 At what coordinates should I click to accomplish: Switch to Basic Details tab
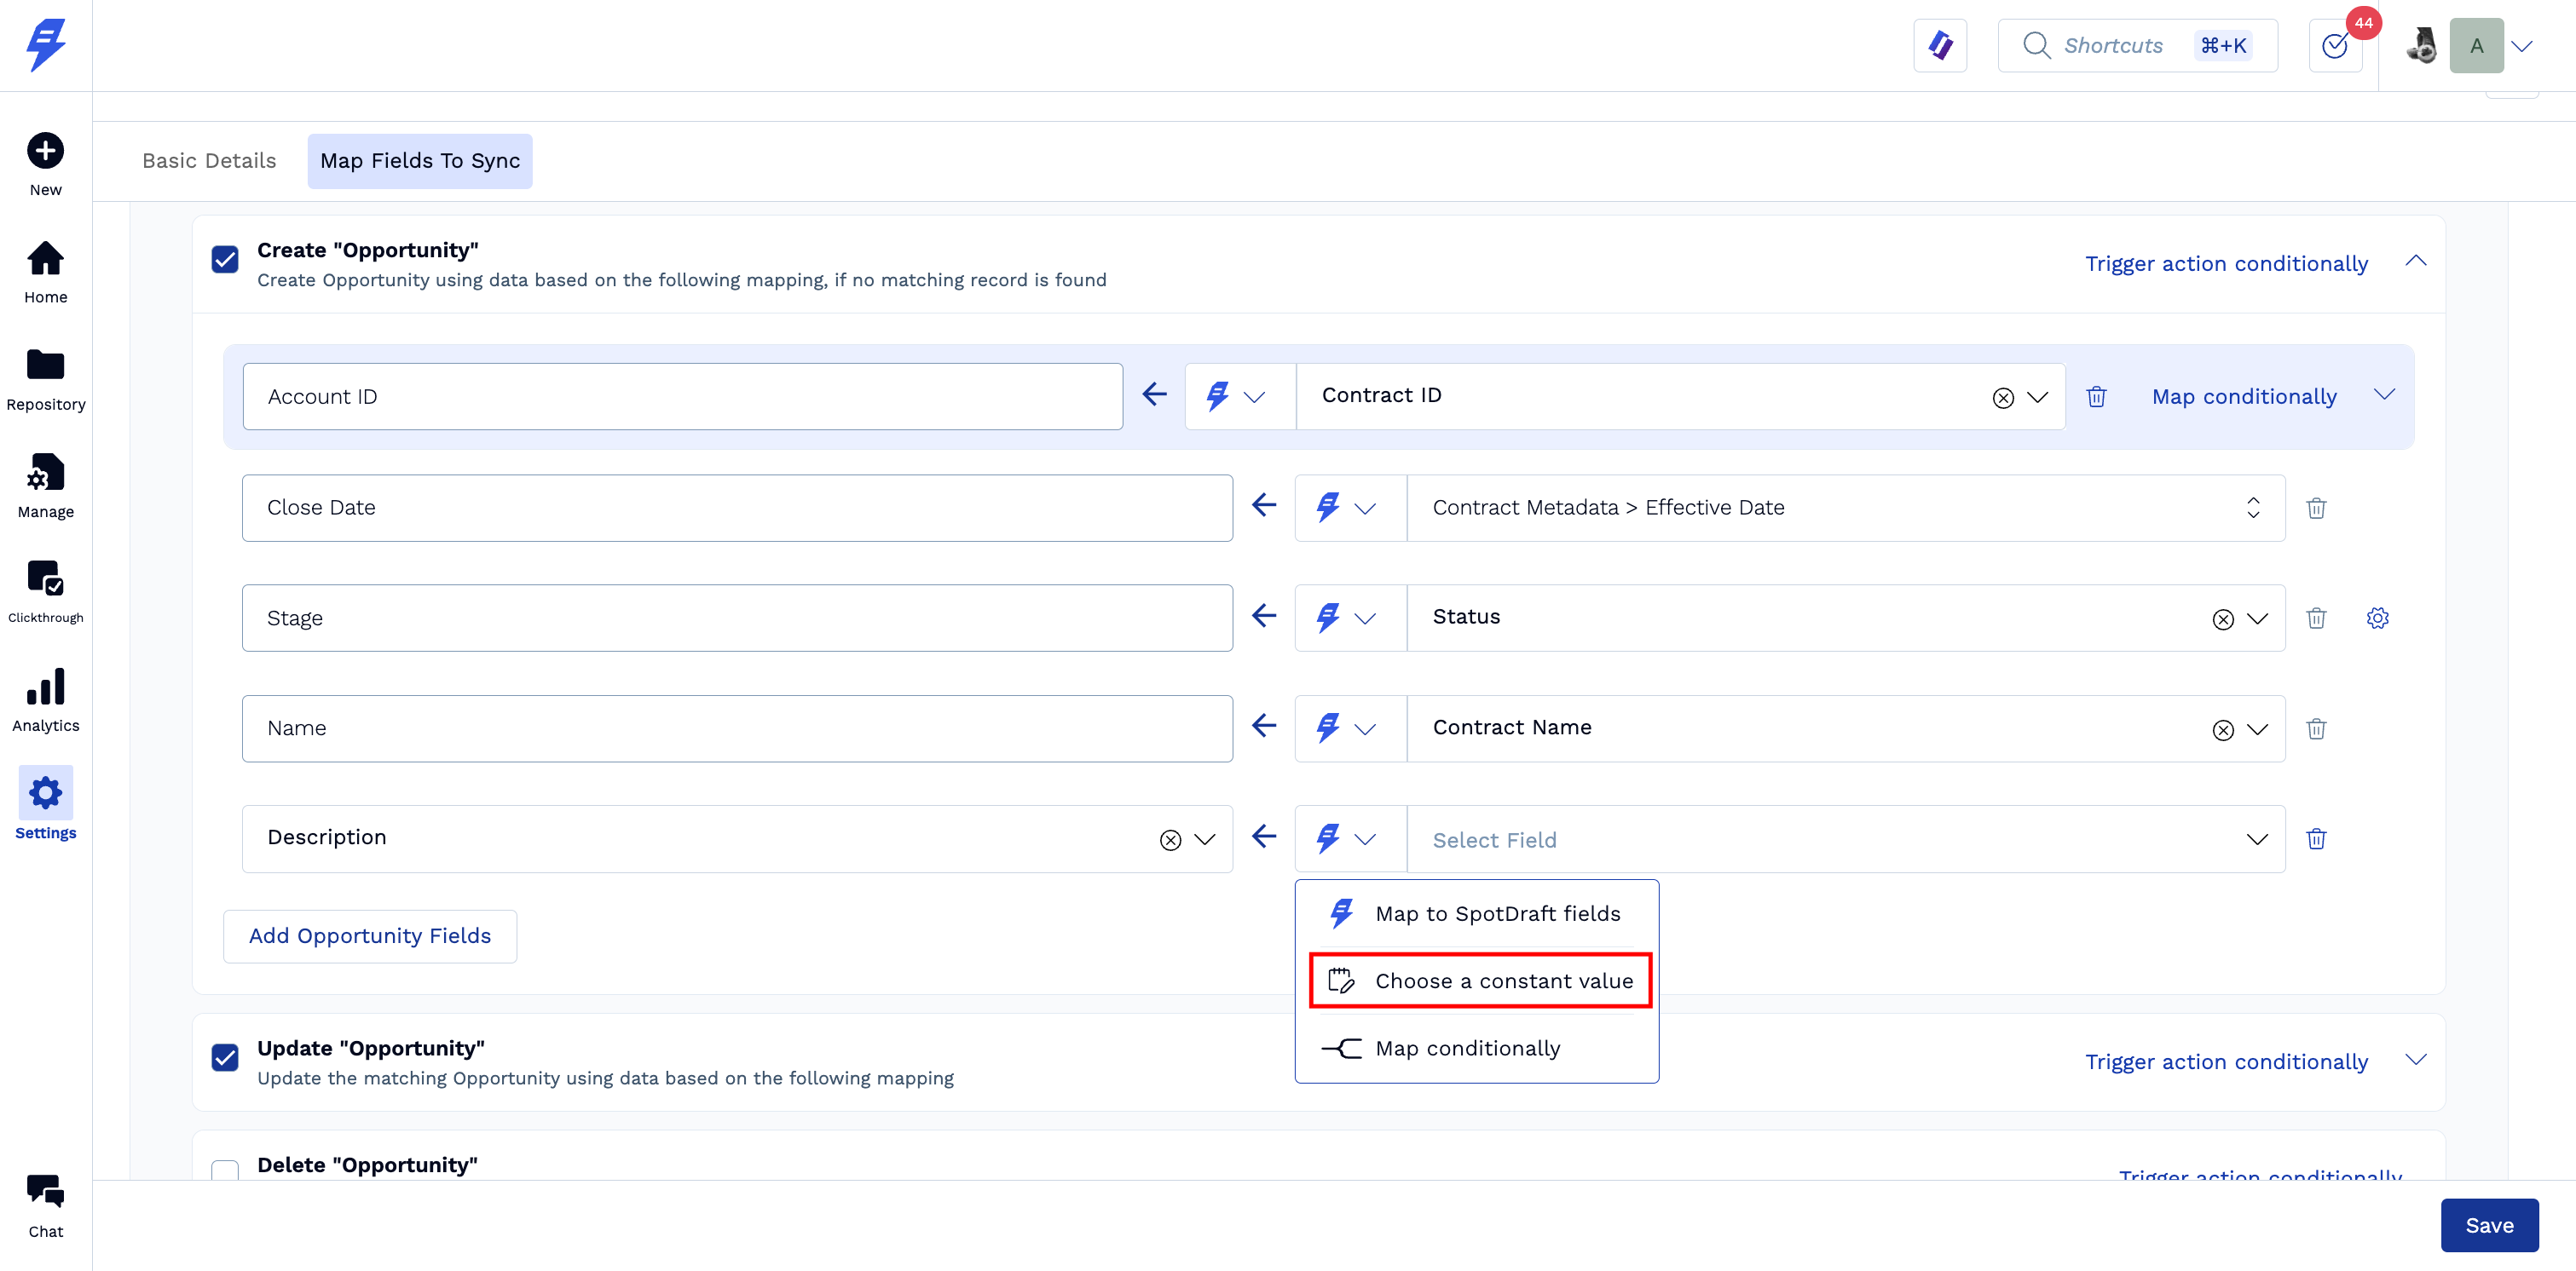point(209,161)
